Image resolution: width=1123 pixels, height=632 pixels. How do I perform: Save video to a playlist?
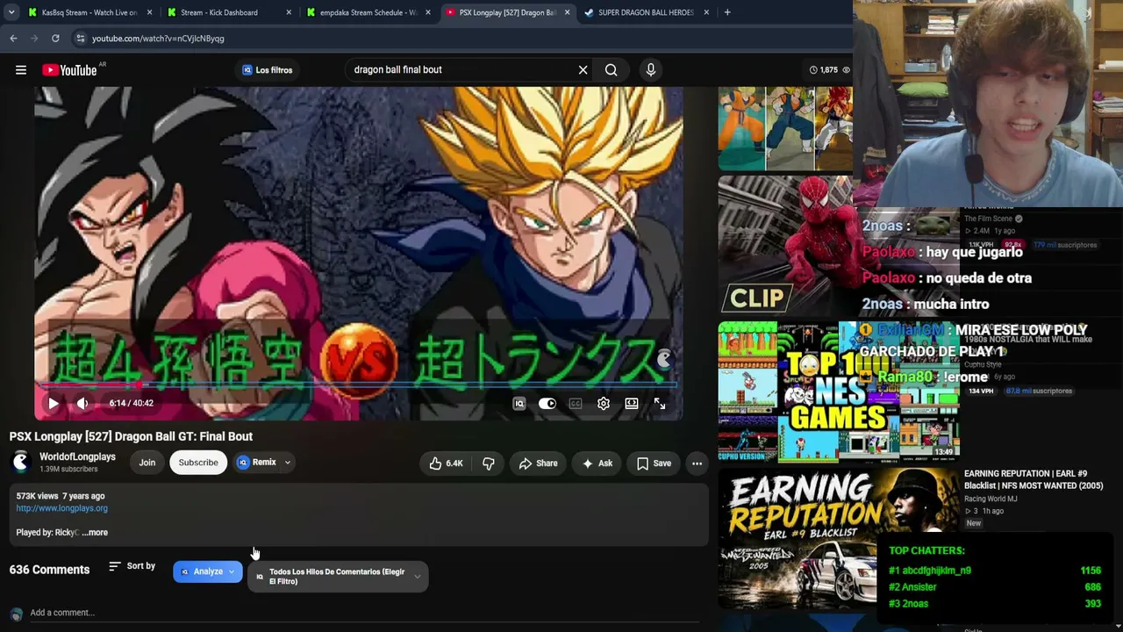click(654, 463)
